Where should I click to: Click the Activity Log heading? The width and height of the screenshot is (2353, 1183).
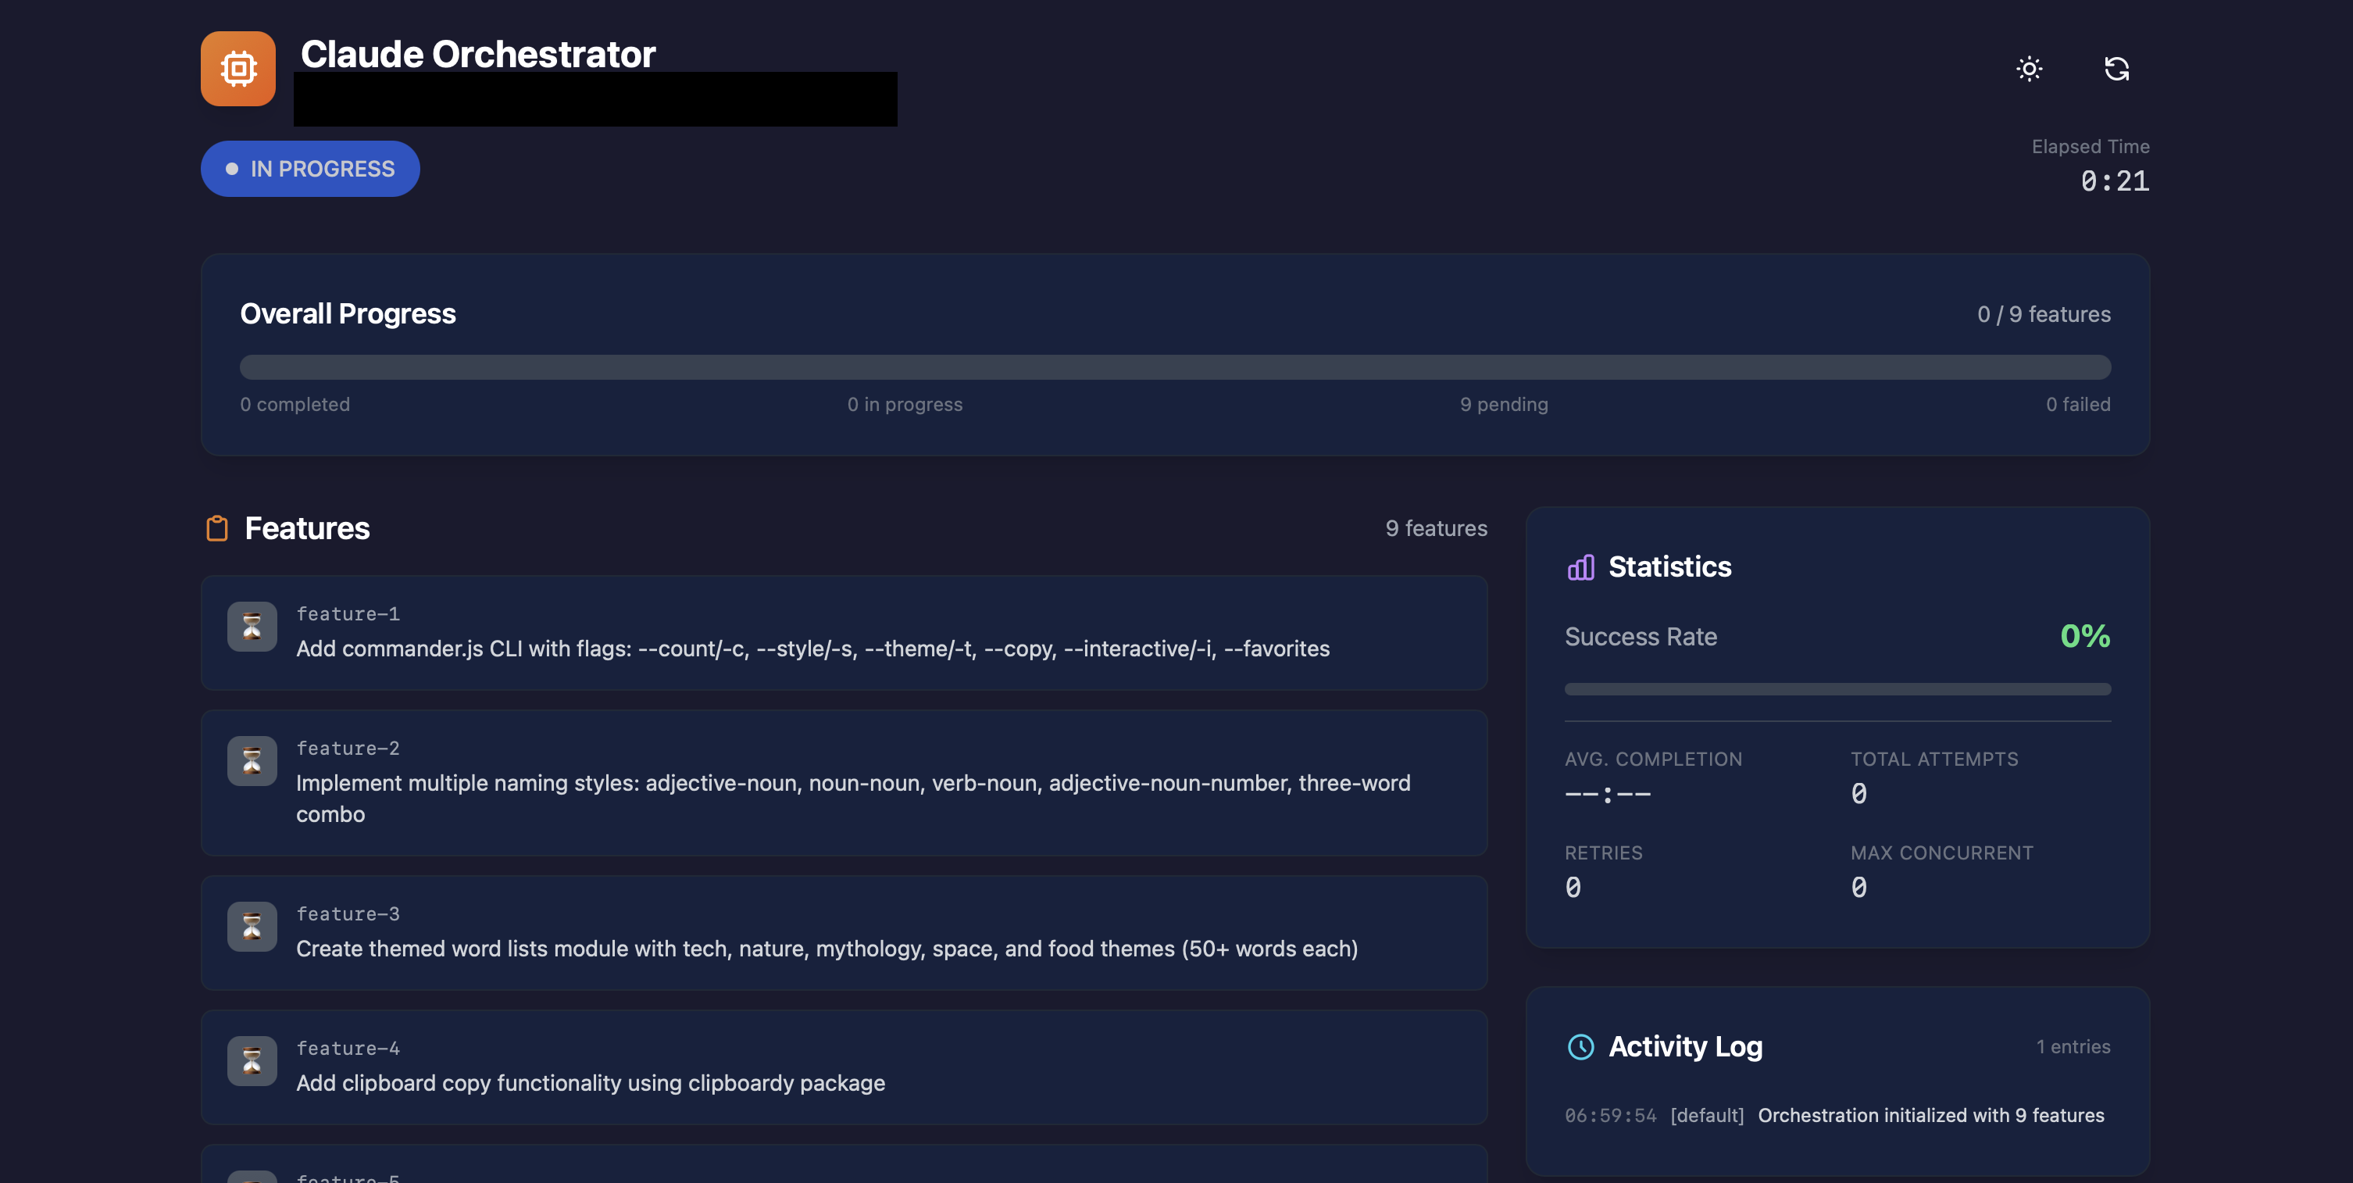[1685, 1047]
